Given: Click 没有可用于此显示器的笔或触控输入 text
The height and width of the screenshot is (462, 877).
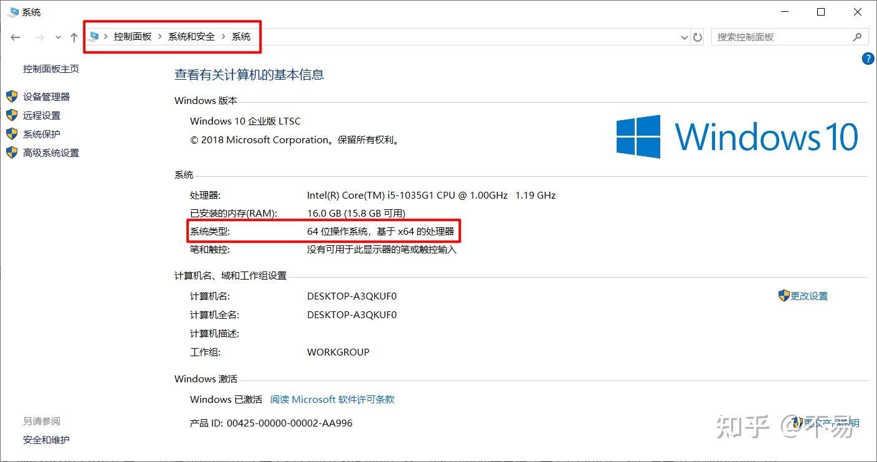Looking at the screenshot, I should 382,250.
